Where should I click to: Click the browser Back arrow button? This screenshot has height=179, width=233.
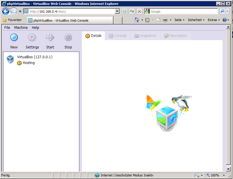6,12
